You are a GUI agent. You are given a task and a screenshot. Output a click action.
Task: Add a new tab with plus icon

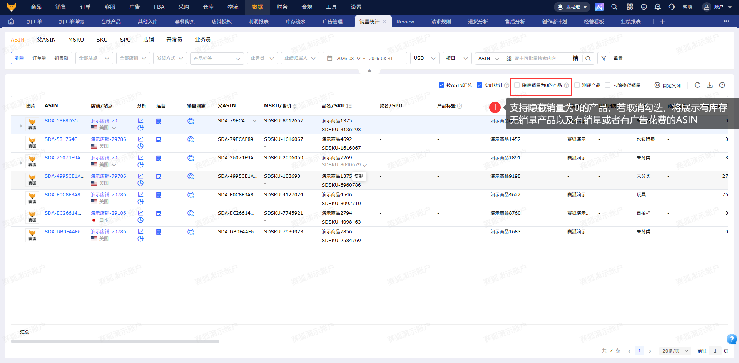[662, 22]
